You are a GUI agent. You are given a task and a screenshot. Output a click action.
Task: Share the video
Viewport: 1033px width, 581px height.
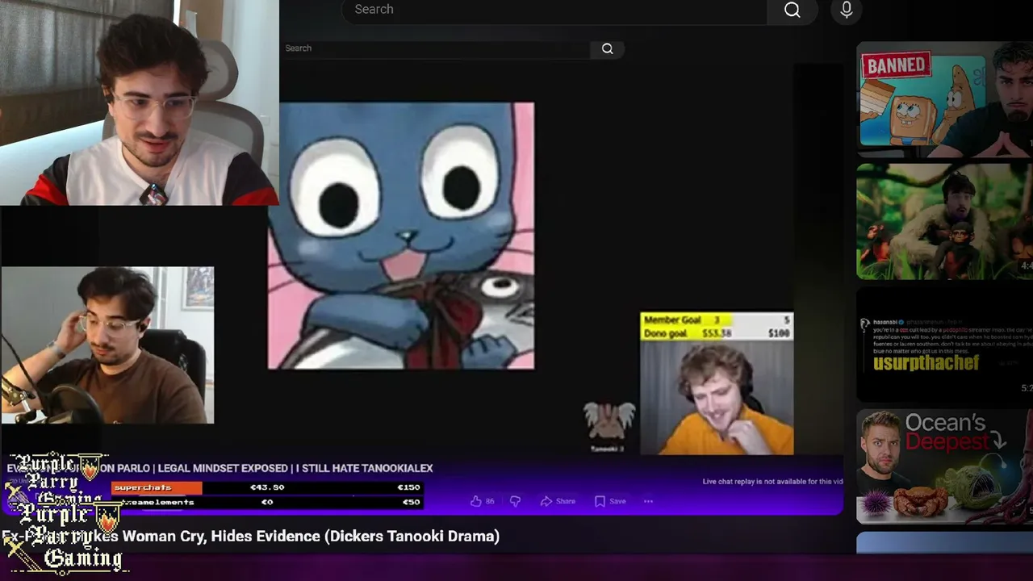tap(558, 501)
